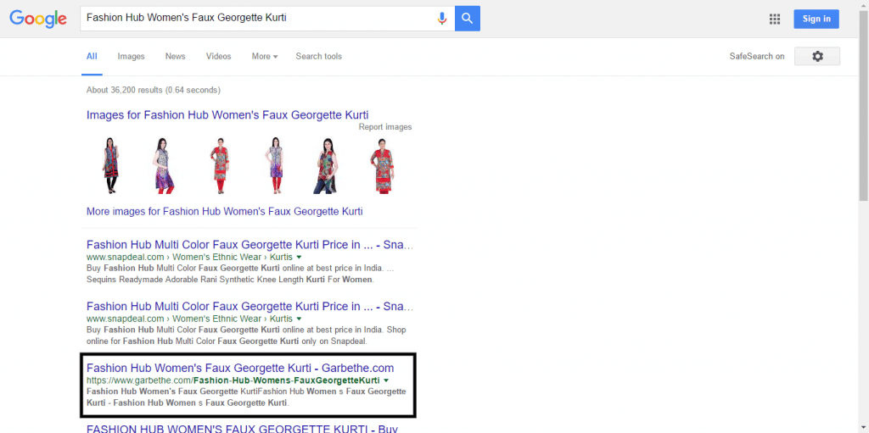869x433 pixels.
Task: Open More images for Fashion Hub link
Action: click(x=224, y=211)
